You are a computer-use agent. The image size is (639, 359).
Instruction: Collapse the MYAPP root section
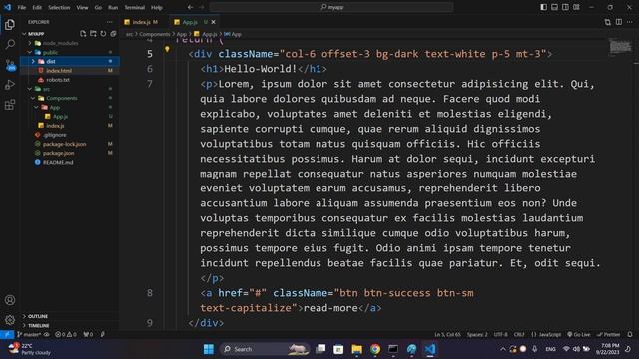[x=24, y=34]
